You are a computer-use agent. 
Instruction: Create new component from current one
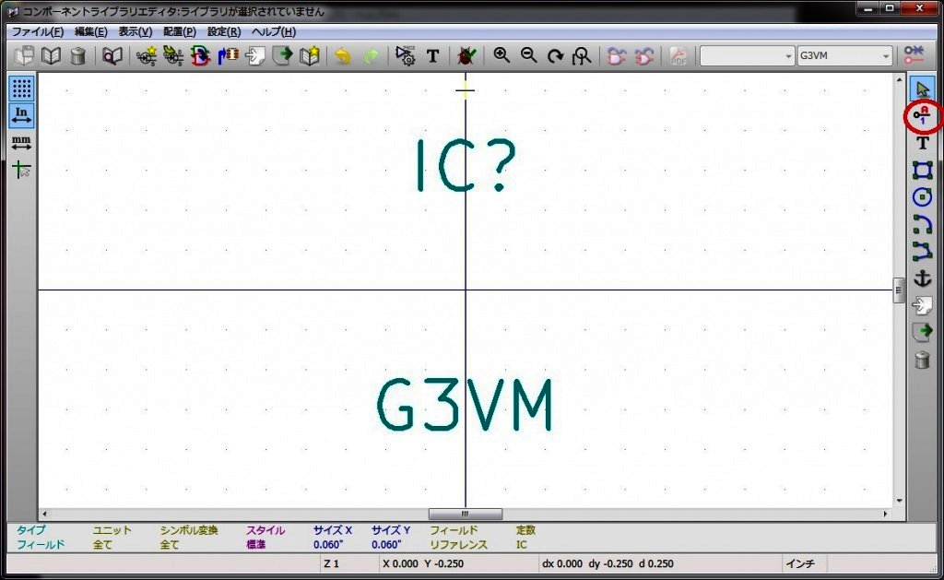coord(200,55)
